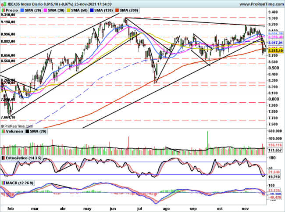Click the 7.664,10 bottom level label
This screenshot has height=212, width=285.
pyautogui.click(x=8, y=117)
